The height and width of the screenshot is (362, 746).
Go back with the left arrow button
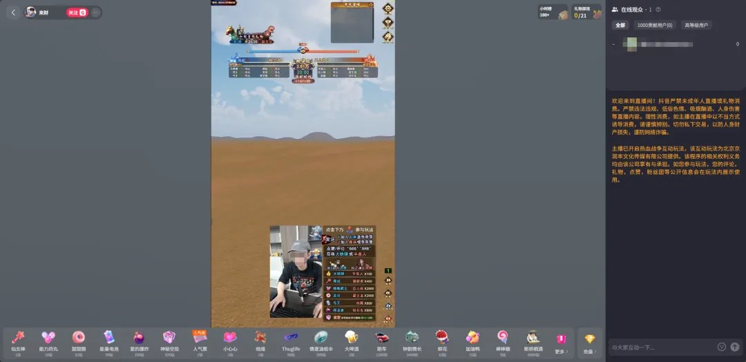pos(13,12)
